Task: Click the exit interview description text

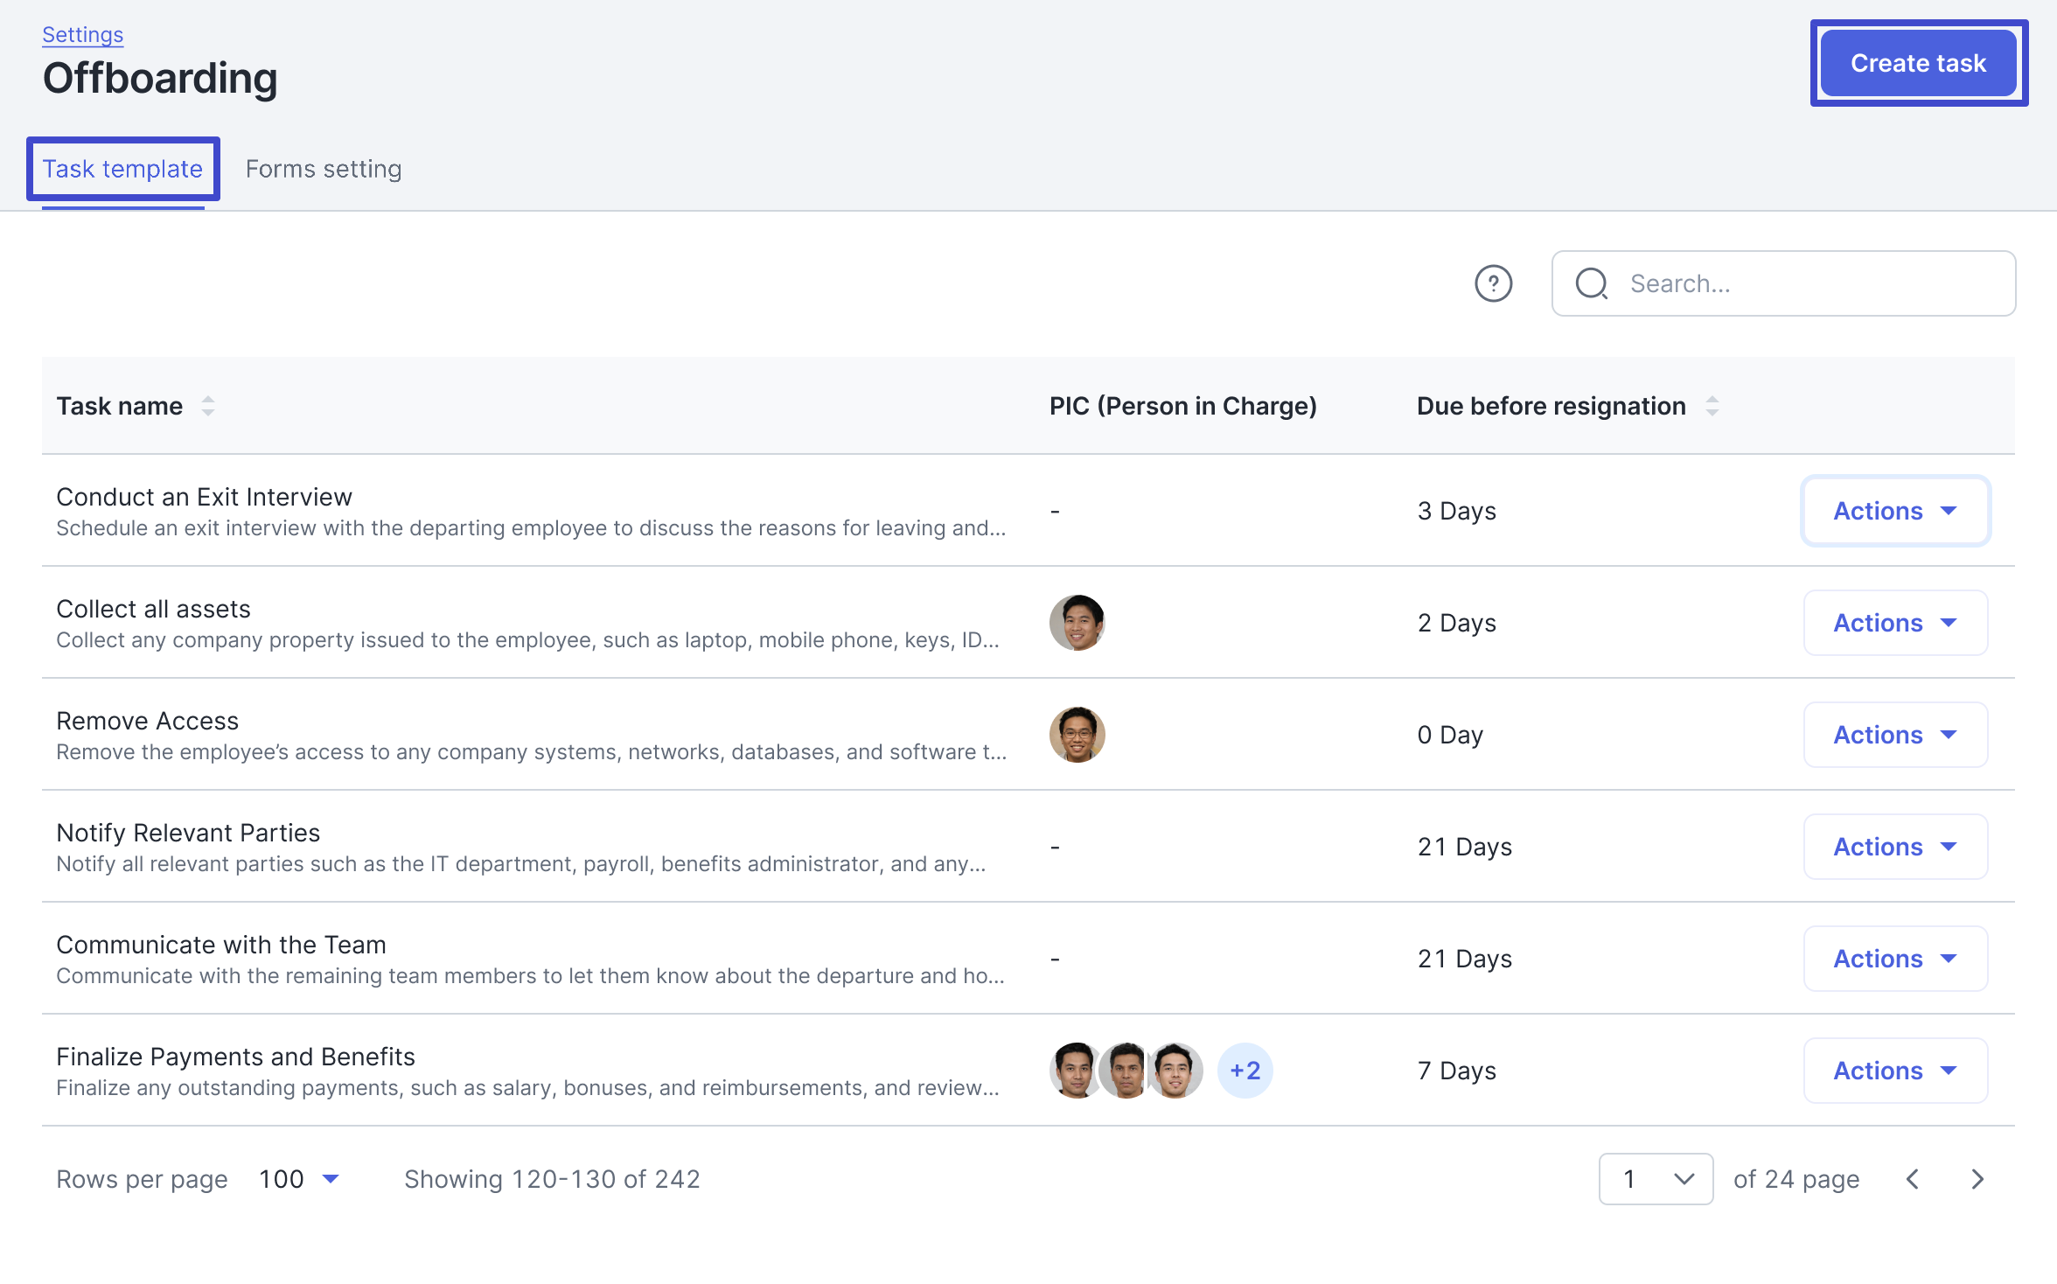Action: (531, 528)
